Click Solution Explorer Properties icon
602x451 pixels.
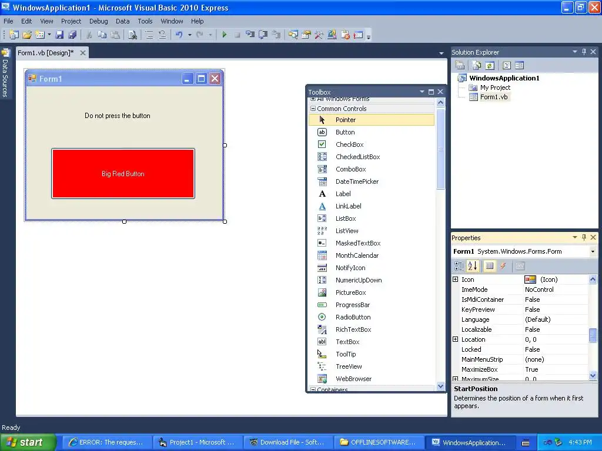[460, 65]
